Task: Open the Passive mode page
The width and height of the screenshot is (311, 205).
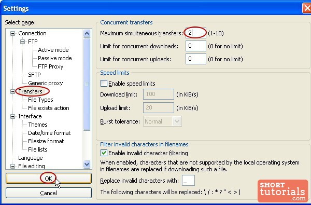Action: coord(55,58)
